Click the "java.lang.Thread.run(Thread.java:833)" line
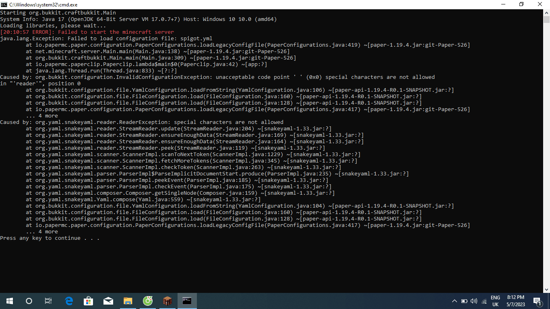 coord(101,71)
